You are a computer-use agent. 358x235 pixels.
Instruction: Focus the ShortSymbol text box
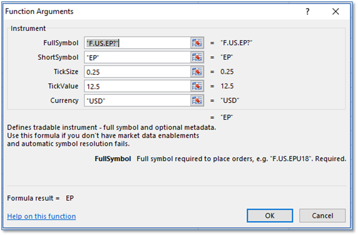click(x=137, y=57)
